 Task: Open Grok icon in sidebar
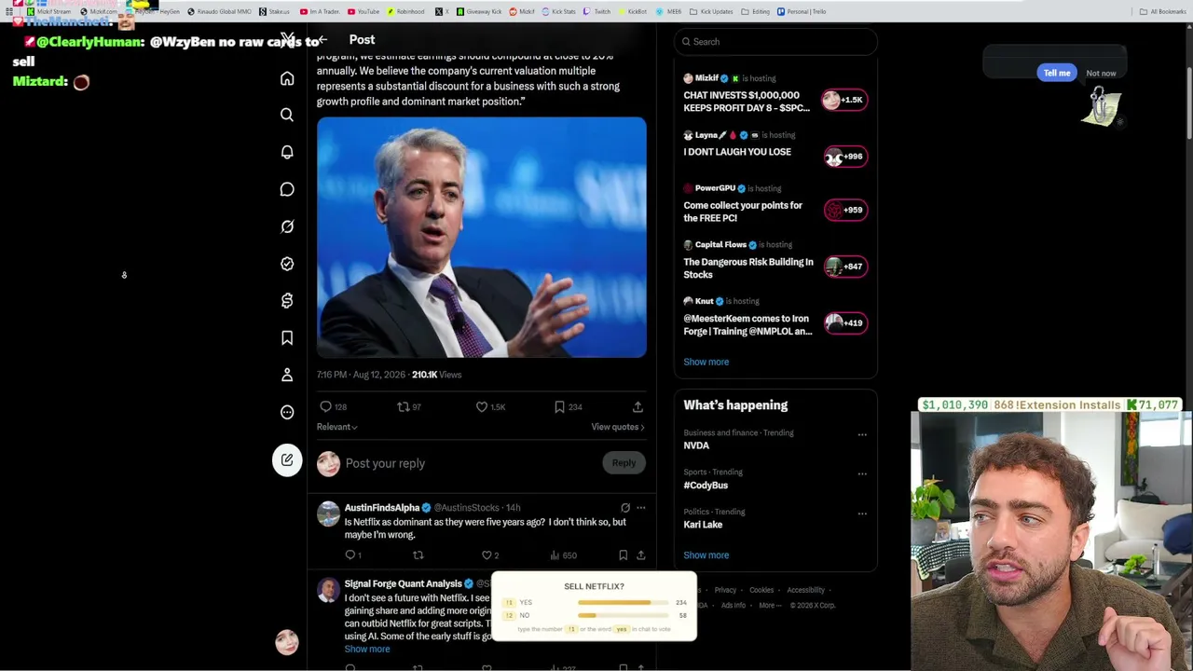pos(287,226)
